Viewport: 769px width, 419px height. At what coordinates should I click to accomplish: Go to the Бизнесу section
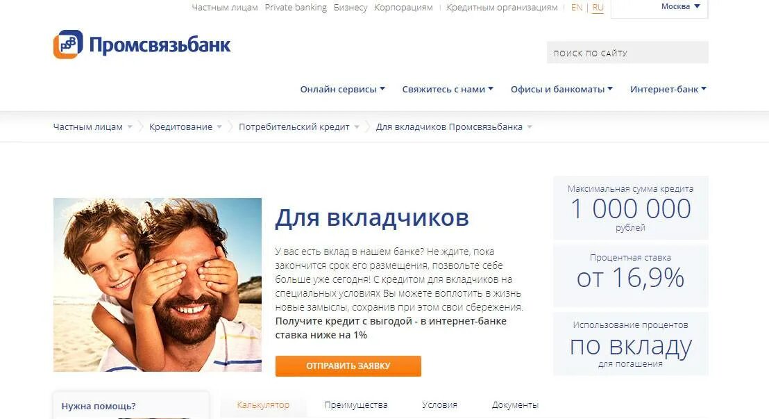pyautogui.click(x=350, y=8)
